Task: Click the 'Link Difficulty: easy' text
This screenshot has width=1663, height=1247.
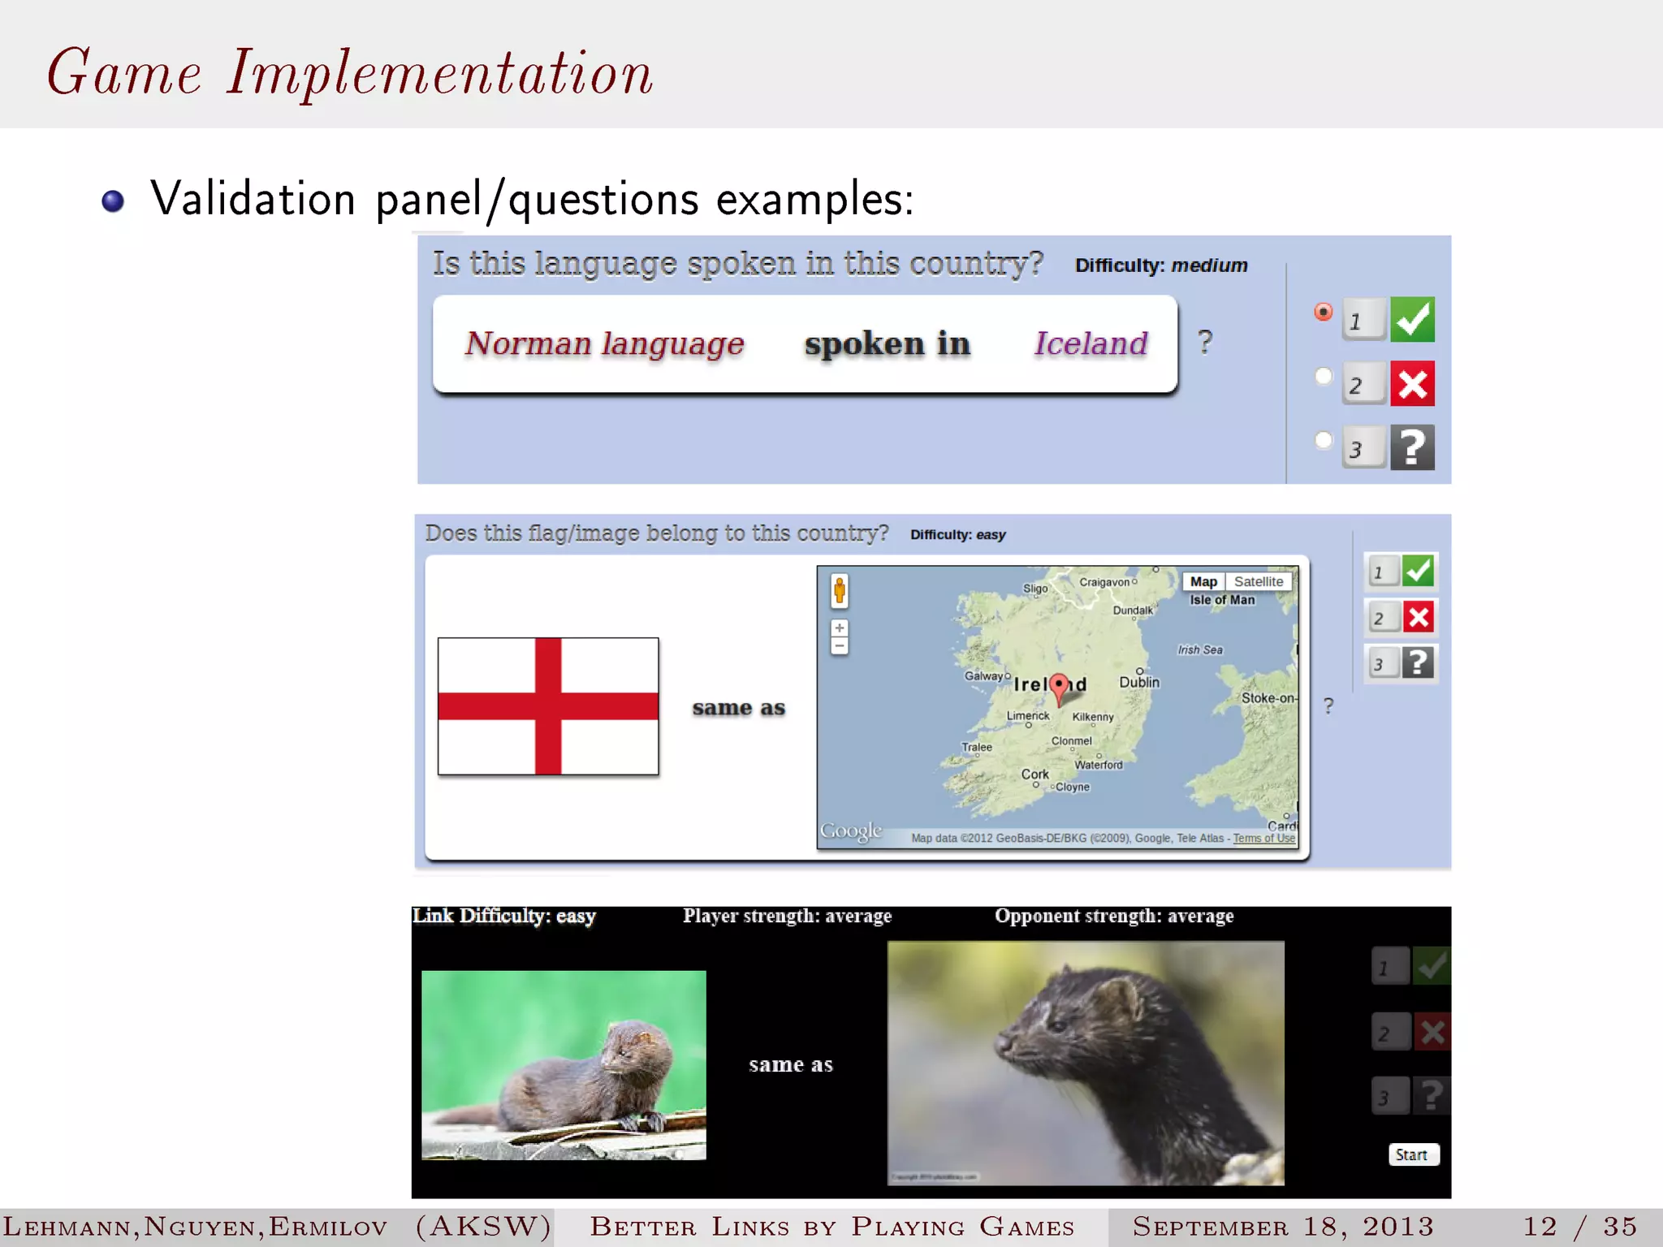Action: click(504, 916)
